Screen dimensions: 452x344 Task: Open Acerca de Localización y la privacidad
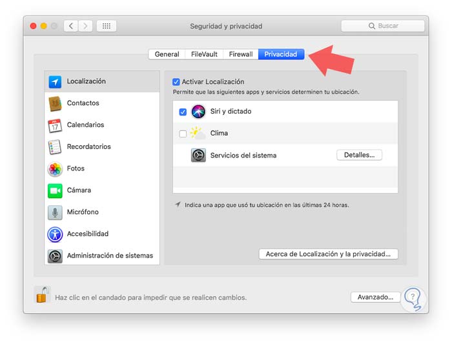point(328,254)
